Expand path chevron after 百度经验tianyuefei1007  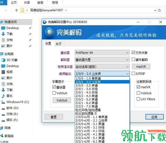pos(66,10)
